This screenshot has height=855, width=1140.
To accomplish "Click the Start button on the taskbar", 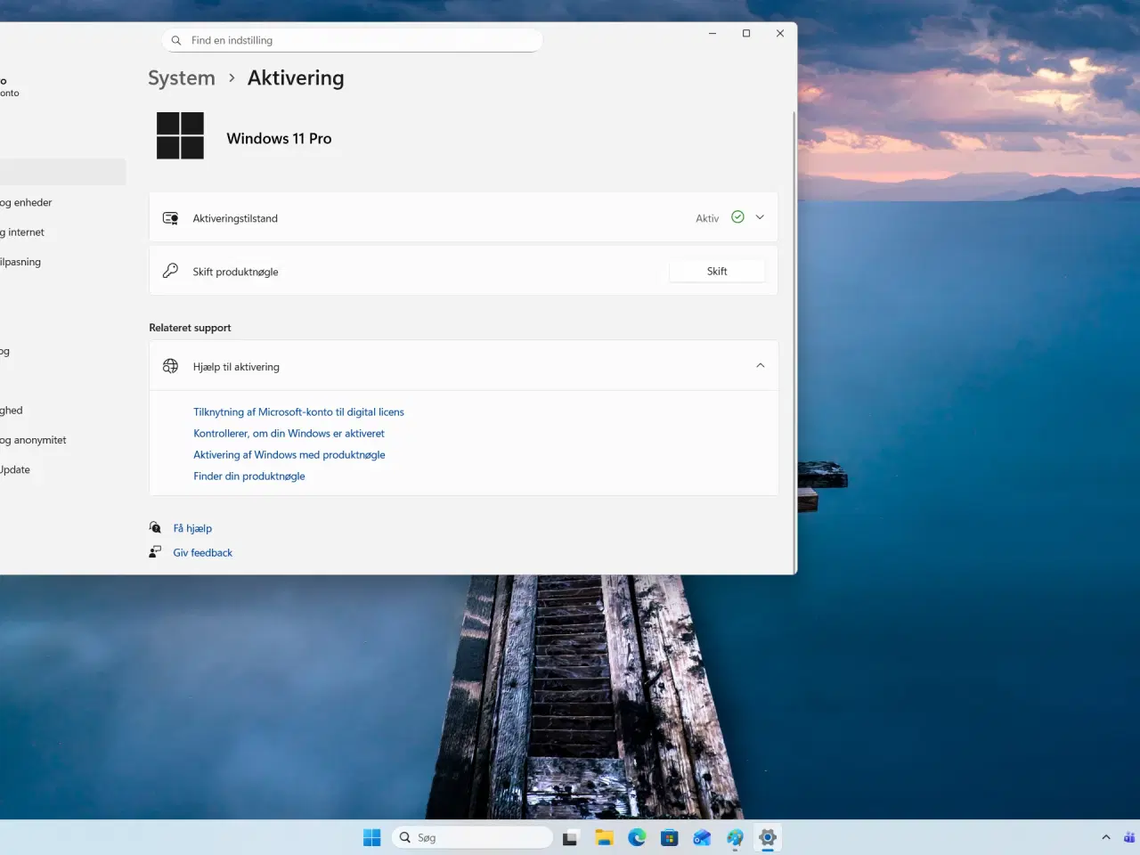I will pos(371,837).
